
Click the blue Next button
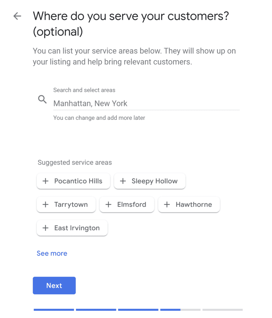tap(54, 286)
